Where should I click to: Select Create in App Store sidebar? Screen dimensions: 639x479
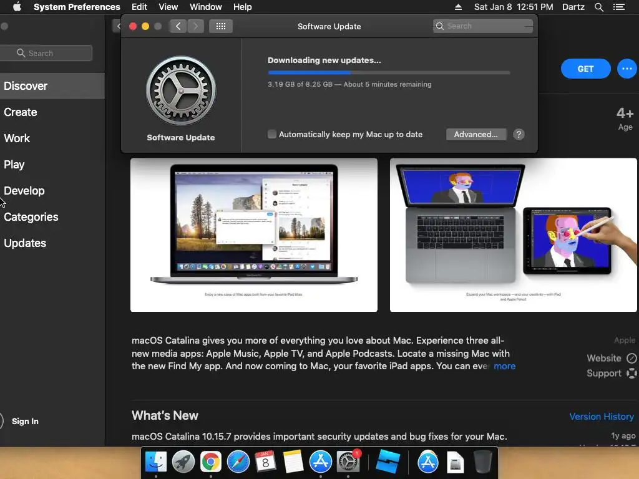click(x=52, y=112)
